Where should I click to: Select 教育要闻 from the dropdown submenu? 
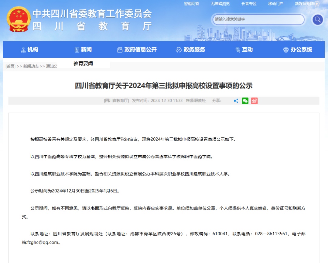[83, 64]
